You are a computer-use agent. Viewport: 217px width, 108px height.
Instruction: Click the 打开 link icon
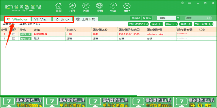pyautogui.click(x=72, y=7)
